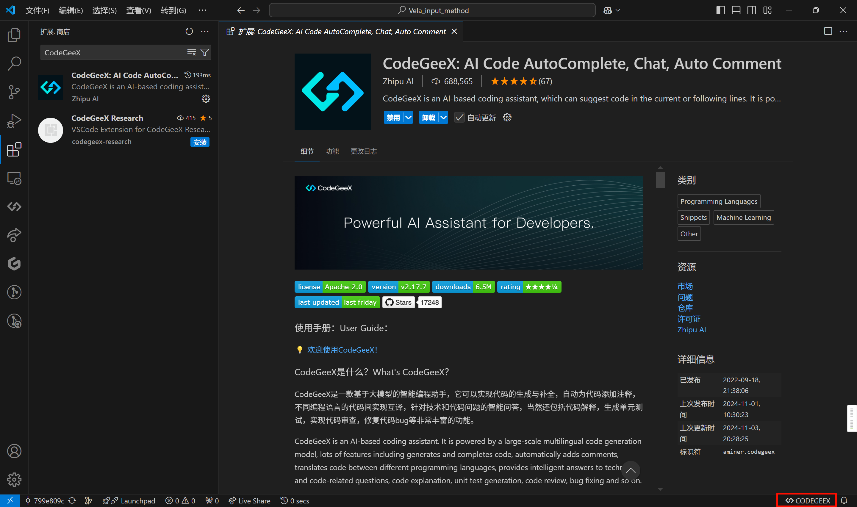Click the scroll-to-top arrow button
The width and height of the screenshot is (857, 507).
[x=631, y=470]
